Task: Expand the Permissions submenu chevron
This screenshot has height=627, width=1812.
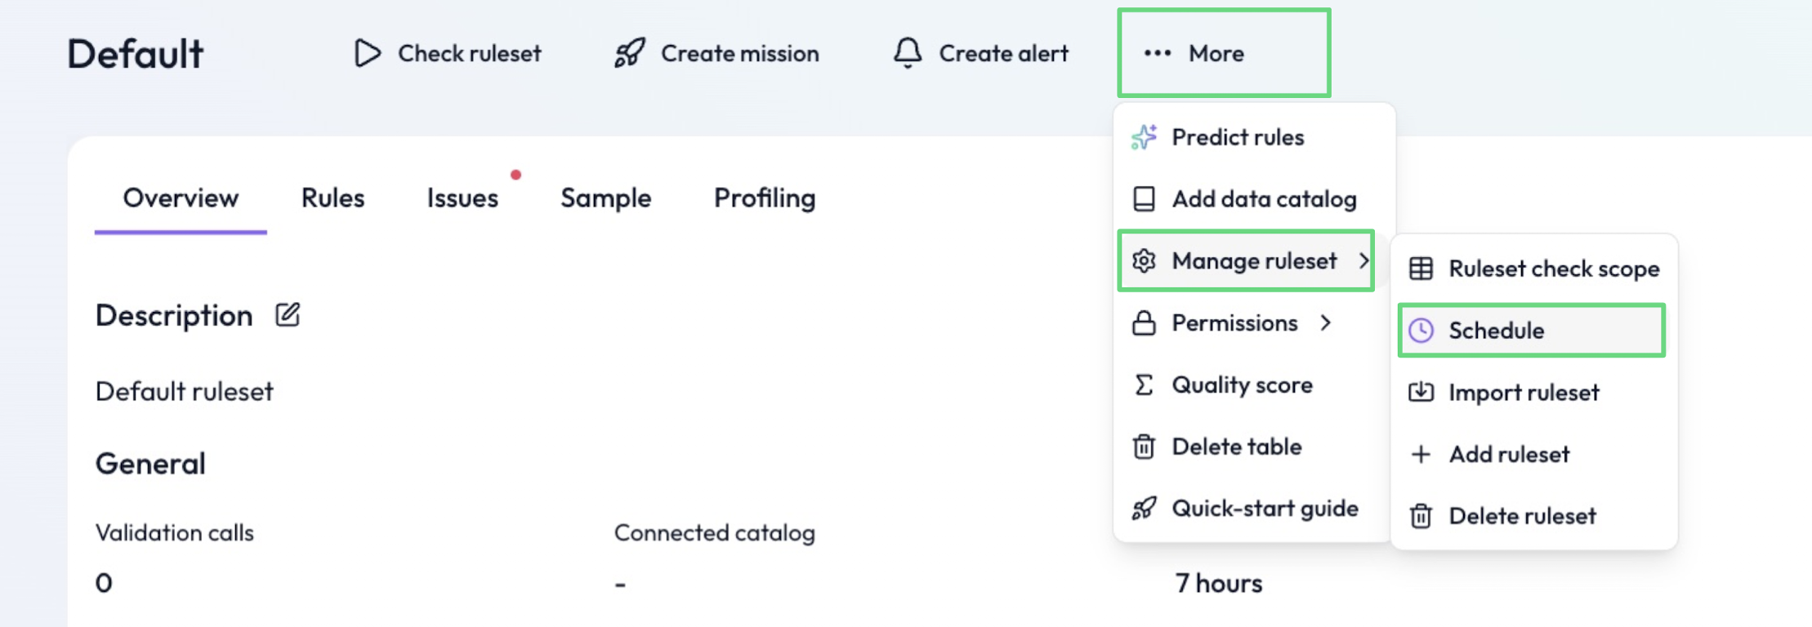Action: pyautogui.click(x=1325, y=322)
